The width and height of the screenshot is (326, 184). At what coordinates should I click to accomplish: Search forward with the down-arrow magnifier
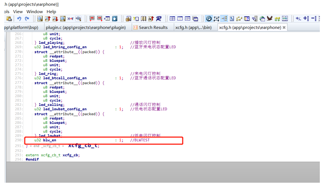tap(55, 19)
